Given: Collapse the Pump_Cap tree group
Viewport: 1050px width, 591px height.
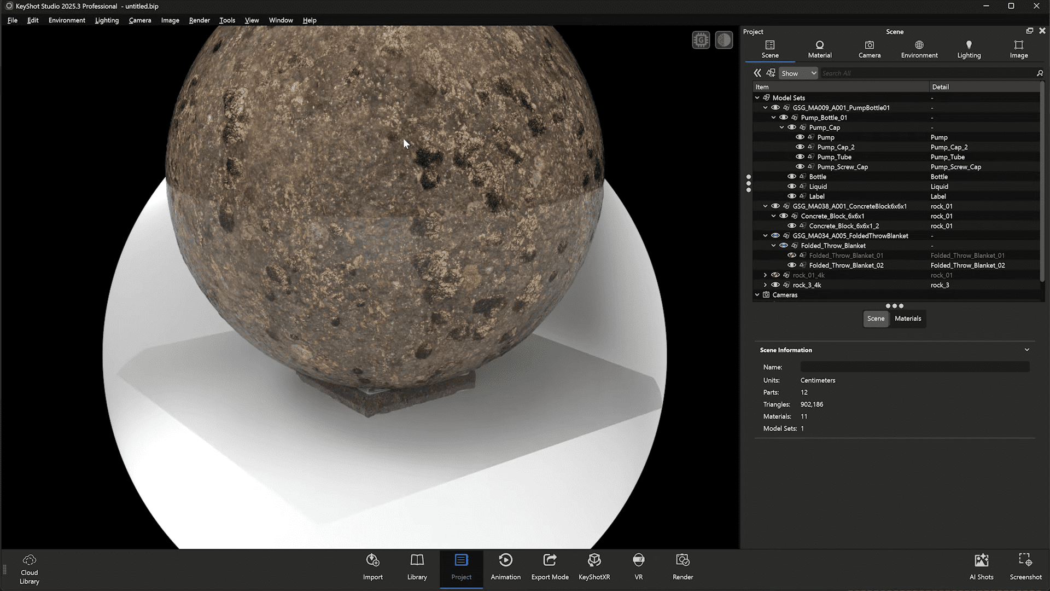Looking at the screenshot, I should click(782, 127).
